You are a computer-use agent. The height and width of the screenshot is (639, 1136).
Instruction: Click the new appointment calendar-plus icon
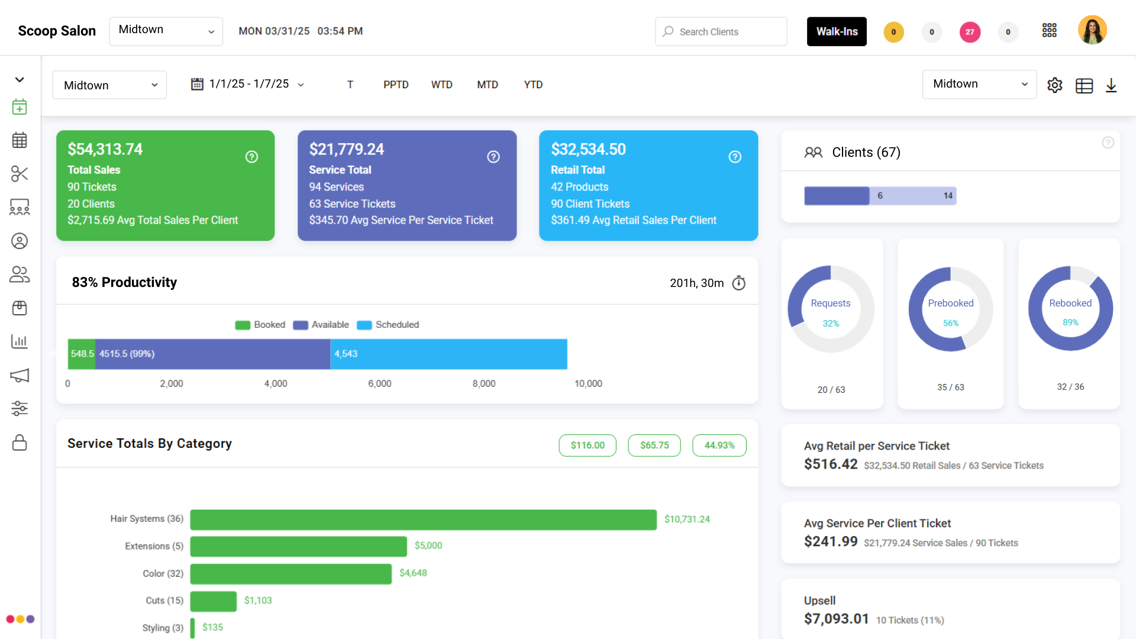(20, 107)
